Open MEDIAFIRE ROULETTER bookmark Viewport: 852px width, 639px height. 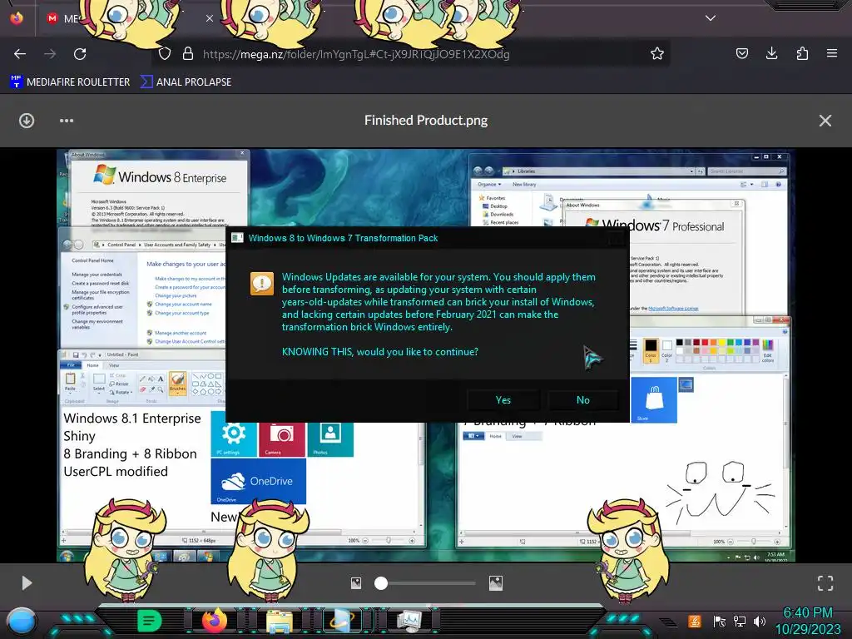point(70,82)
